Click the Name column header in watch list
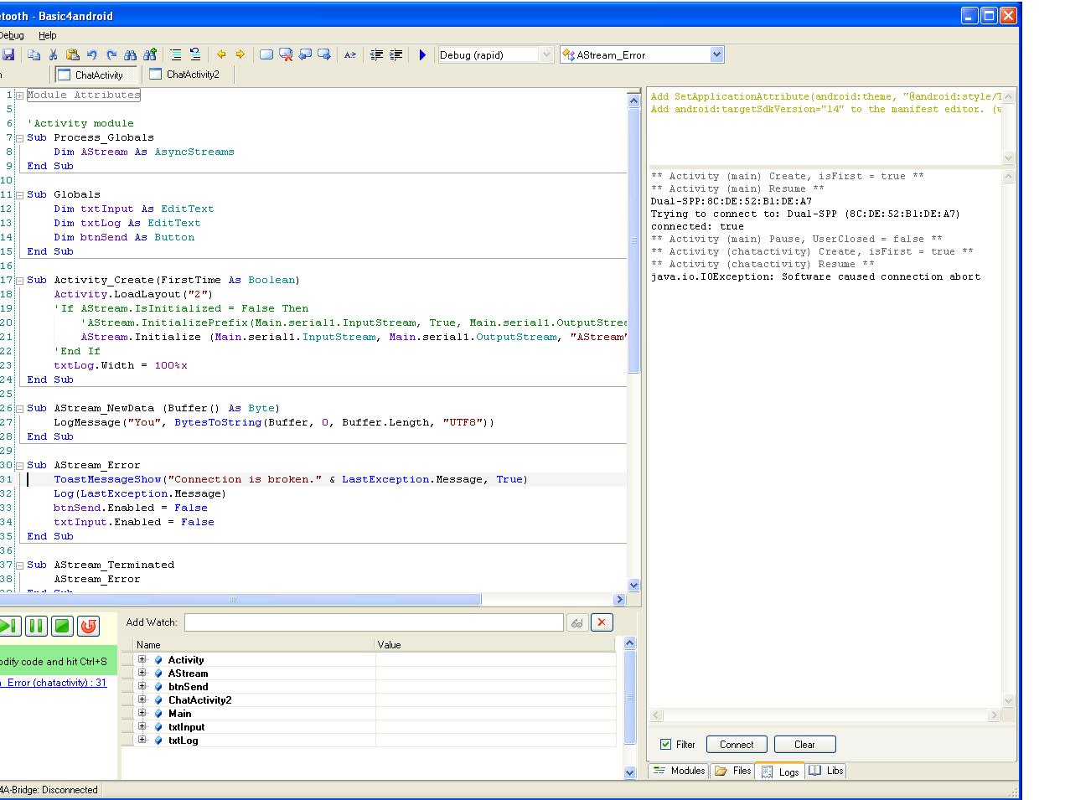 pyautogui.click(x=254, y=644)
